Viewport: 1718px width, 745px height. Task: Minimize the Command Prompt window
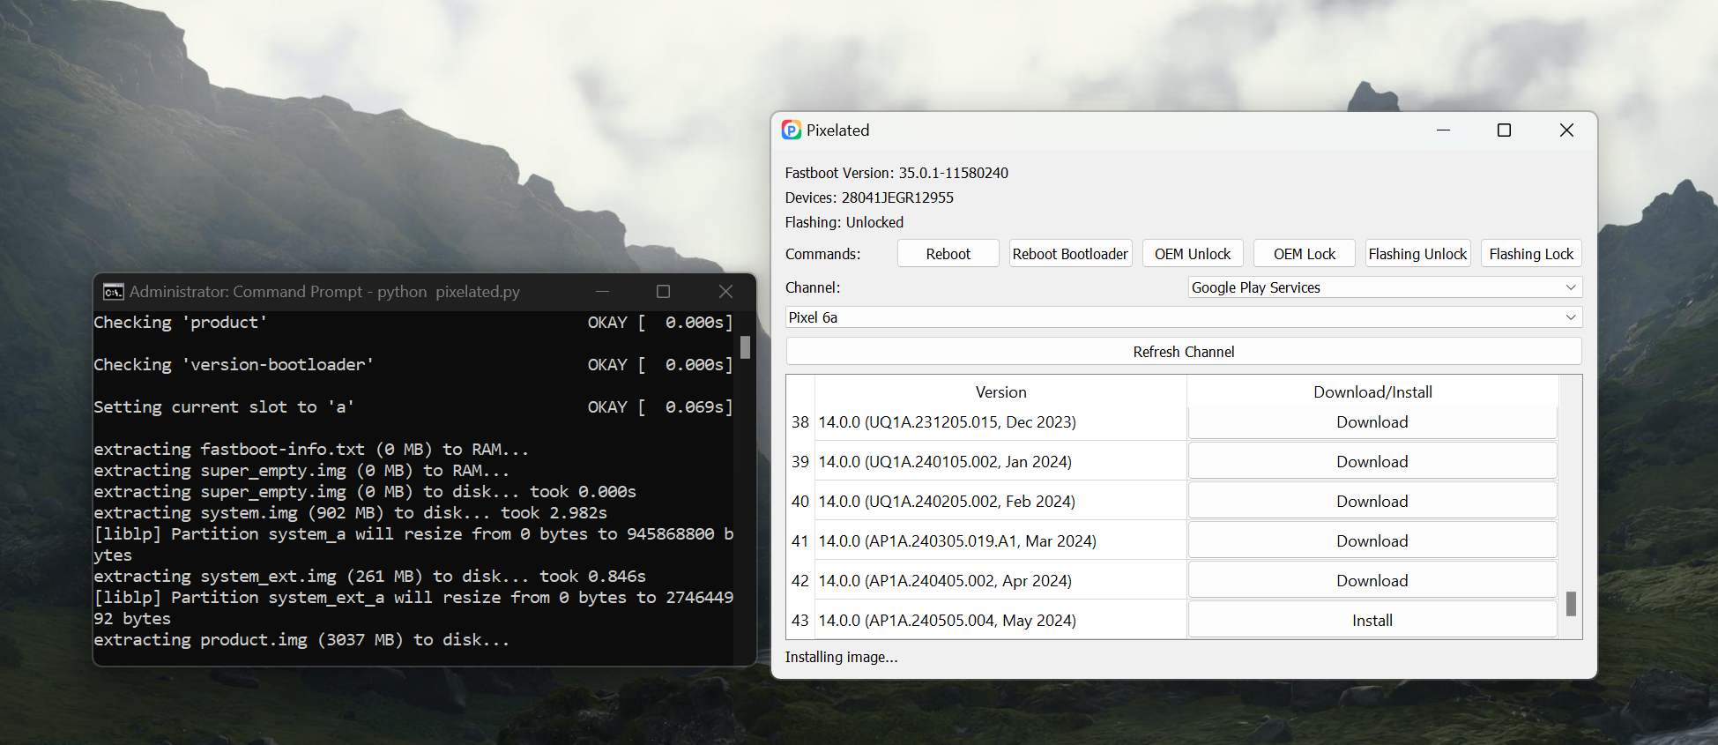pyautogui.click(x=602, y=292)
